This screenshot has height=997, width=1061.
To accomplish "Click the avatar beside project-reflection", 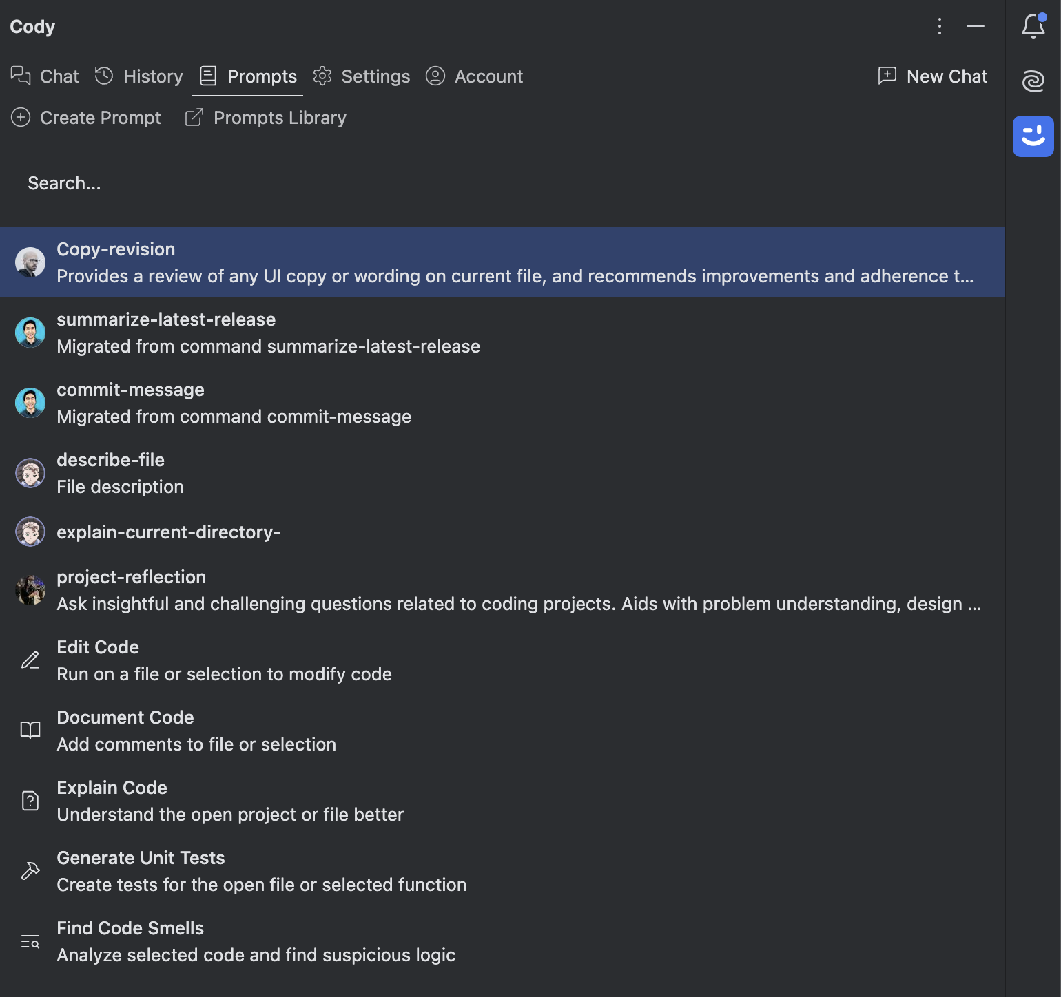I will (x=30, y=590).
